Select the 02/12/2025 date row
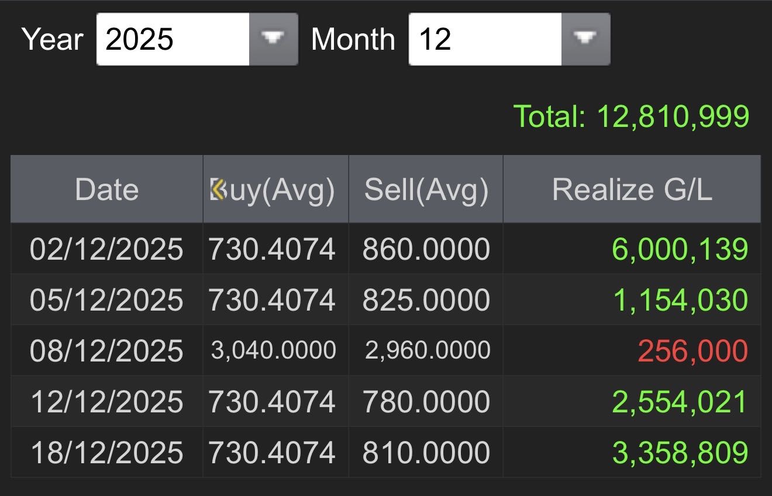The width and height of the screenshot is (772, 496). click(106, 249)
